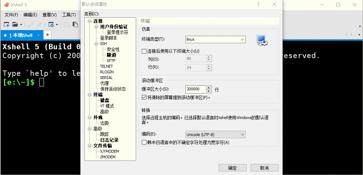Image resolution: width=363 pixels, height=175 pixels.
Task: Click the paste toolbar icon
Action: coord(75,24)
